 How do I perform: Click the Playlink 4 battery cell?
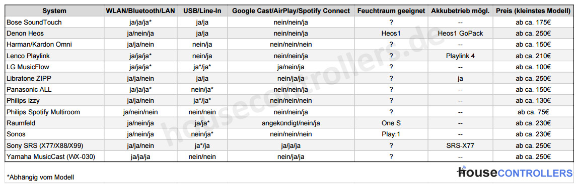[460, 56]
